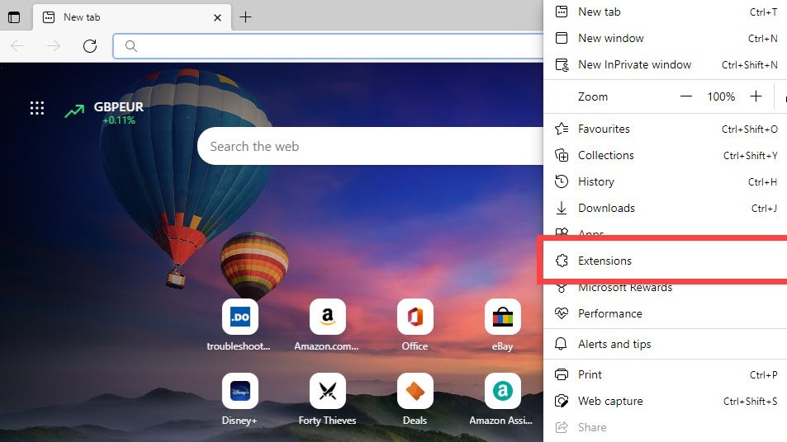Increase zoom with plus button
The height and width of the screenshot is (442, 787).
coord(756,96)
